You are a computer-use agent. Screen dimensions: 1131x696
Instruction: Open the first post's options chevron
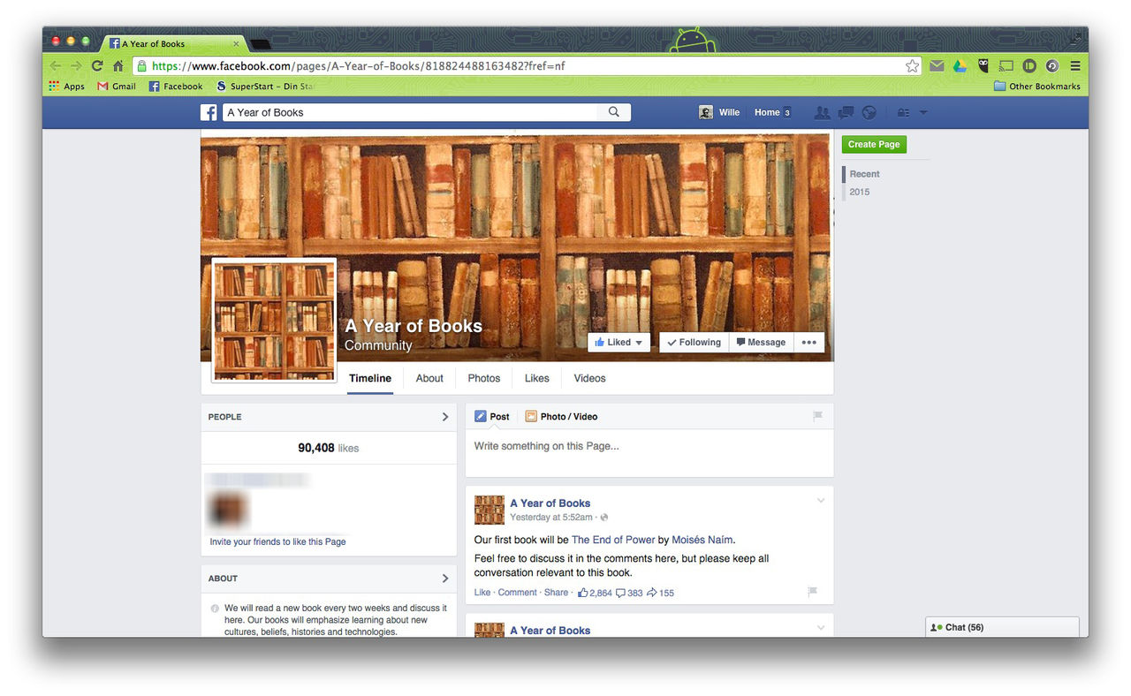pyautogui.click(x=821, y=501)
